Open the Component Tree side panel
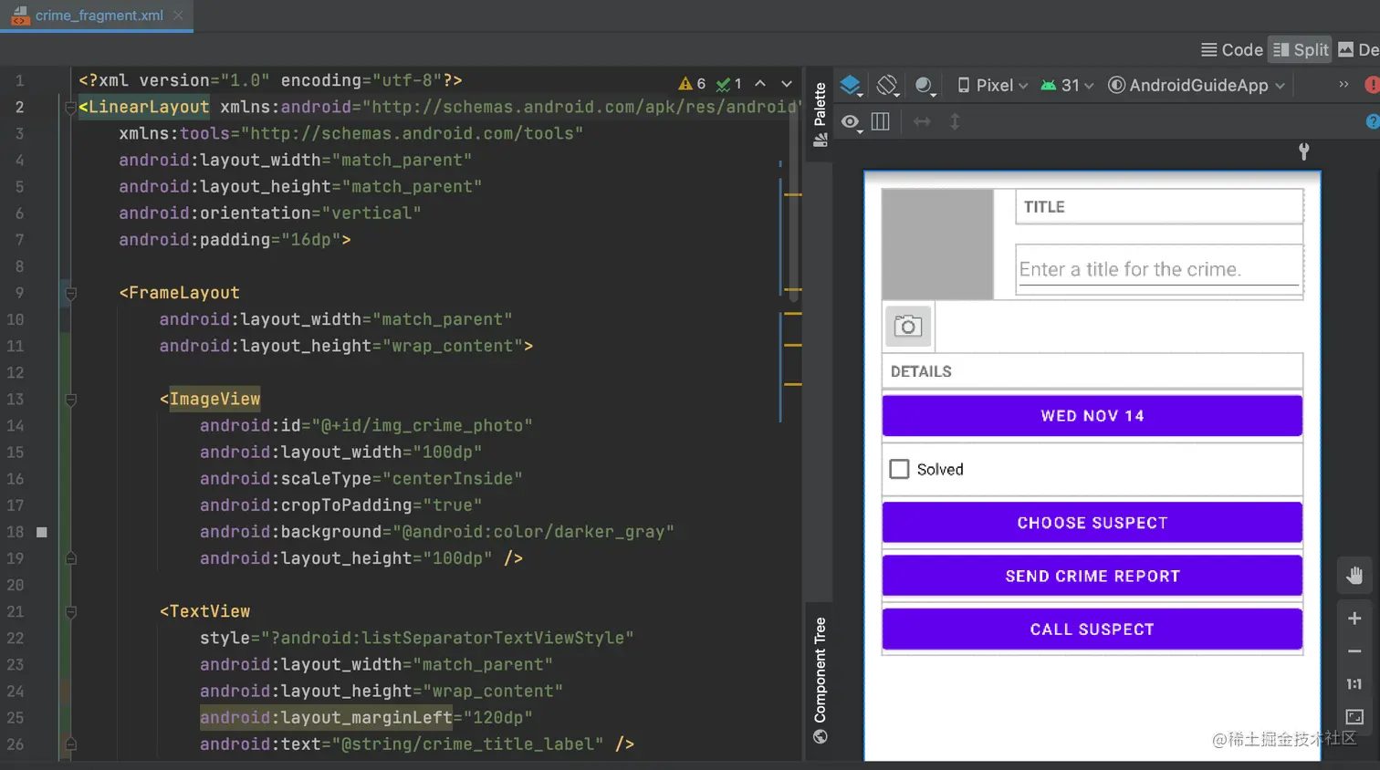 coord(820,680)
